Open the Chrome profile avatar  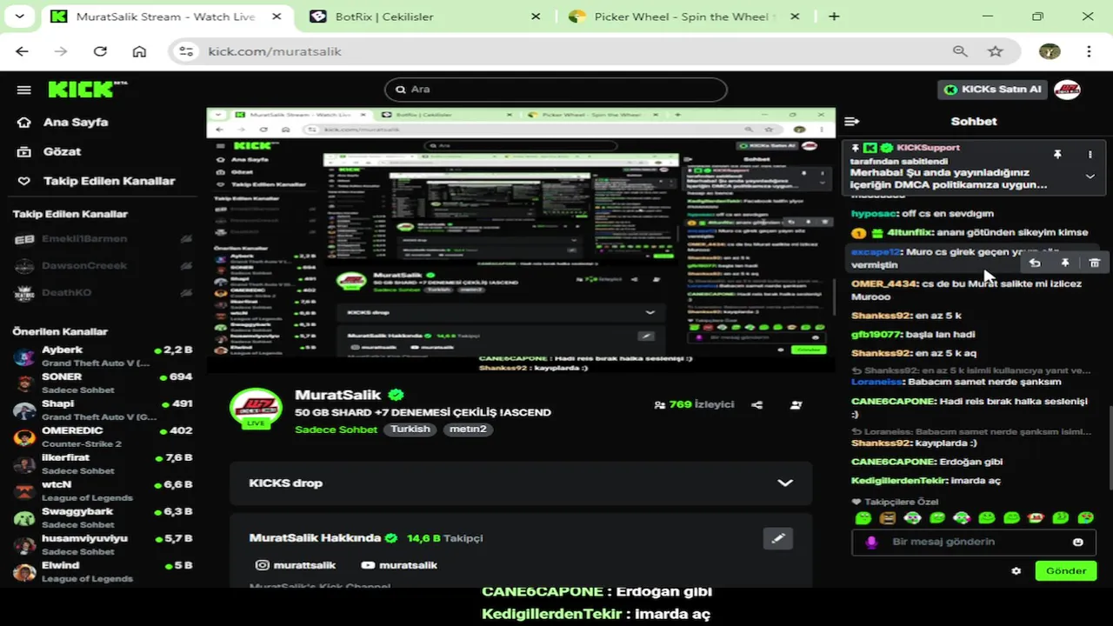point(1050,51)
